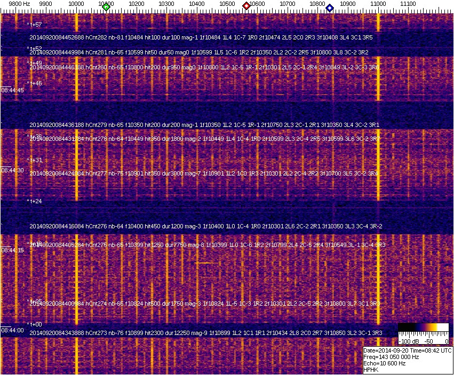Click the t+57 event marker
454x375 pixels.
click(35, 25)
